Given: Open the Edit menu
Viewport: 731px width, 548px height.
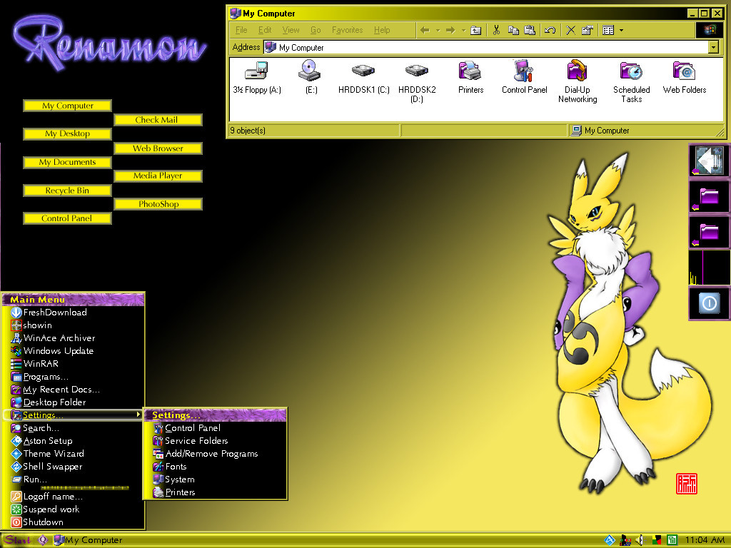Looking at the screenshot, I should tap(265, 30).
